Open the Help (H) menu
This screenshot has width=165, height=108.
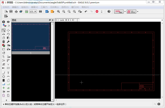click(85, 7)
